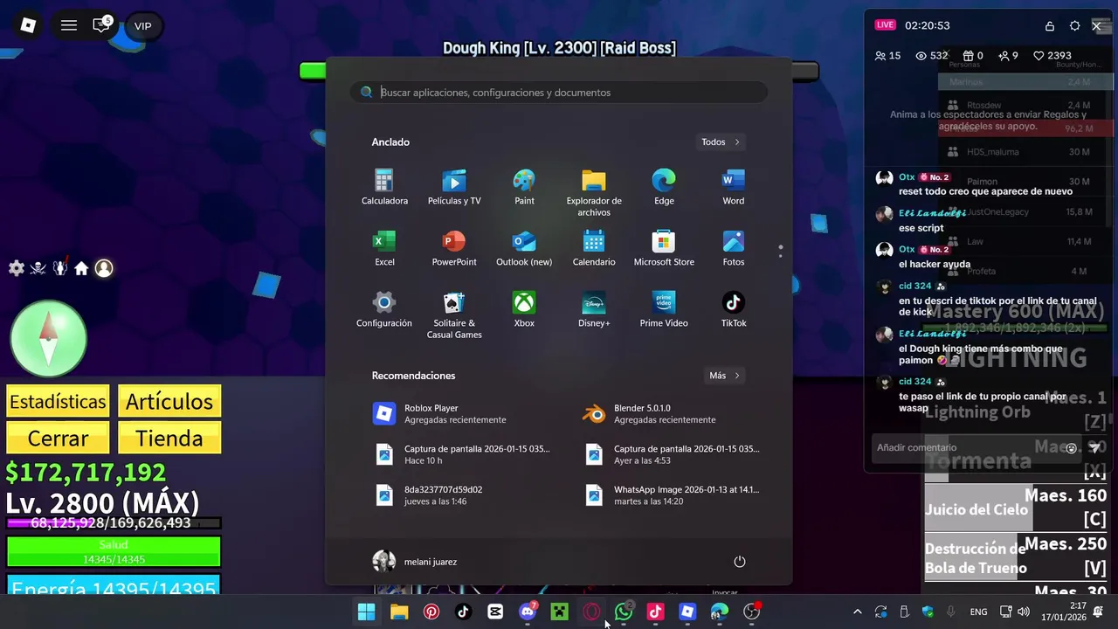Viewport: 1118px width, 629px height.
Task: Click the Energía bar
Action: click(x=114, y=584)
